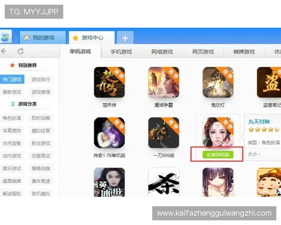
Task: Choose the 策略战棋 category
Action: [x=41, y=168]
